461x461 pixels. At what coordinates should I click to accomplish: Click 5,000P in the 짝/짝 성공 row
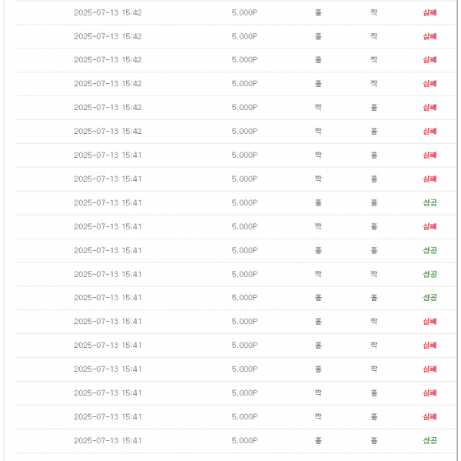tap(244, 274)
